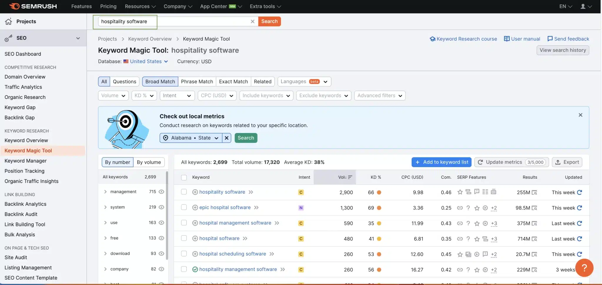Tick the select-all keywords checkbox
This screenshot has width=602, height=285.
coord(184,177)
